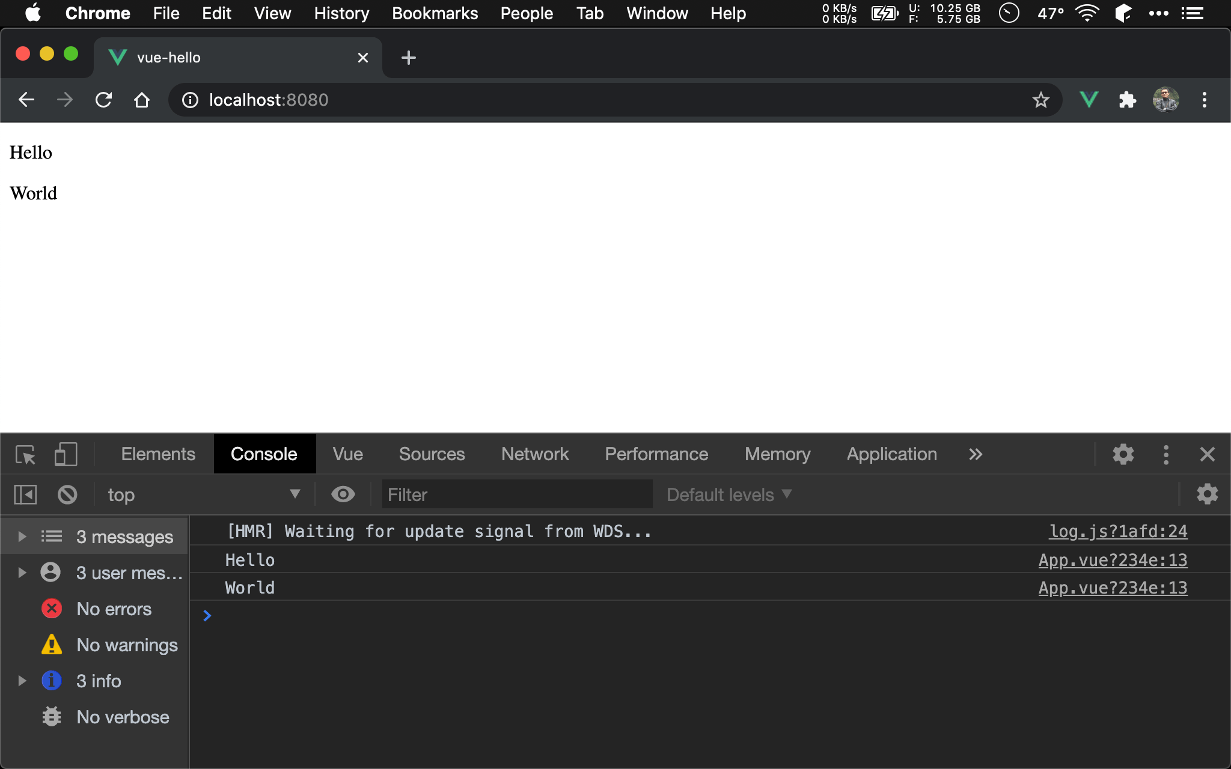
Task: Open the DevTools settings gear
Action: click(x=1123, y=455)
